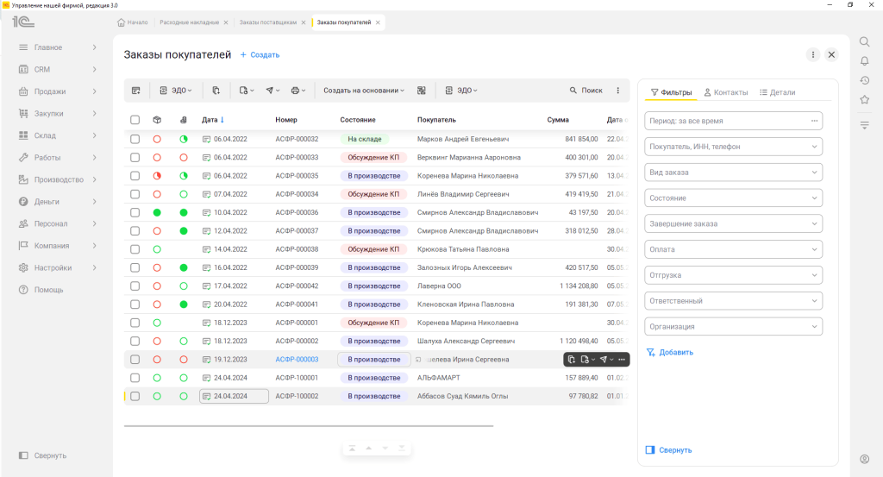Switch to the Контакты panel tab
883x477 pixels.
[726, 92]
